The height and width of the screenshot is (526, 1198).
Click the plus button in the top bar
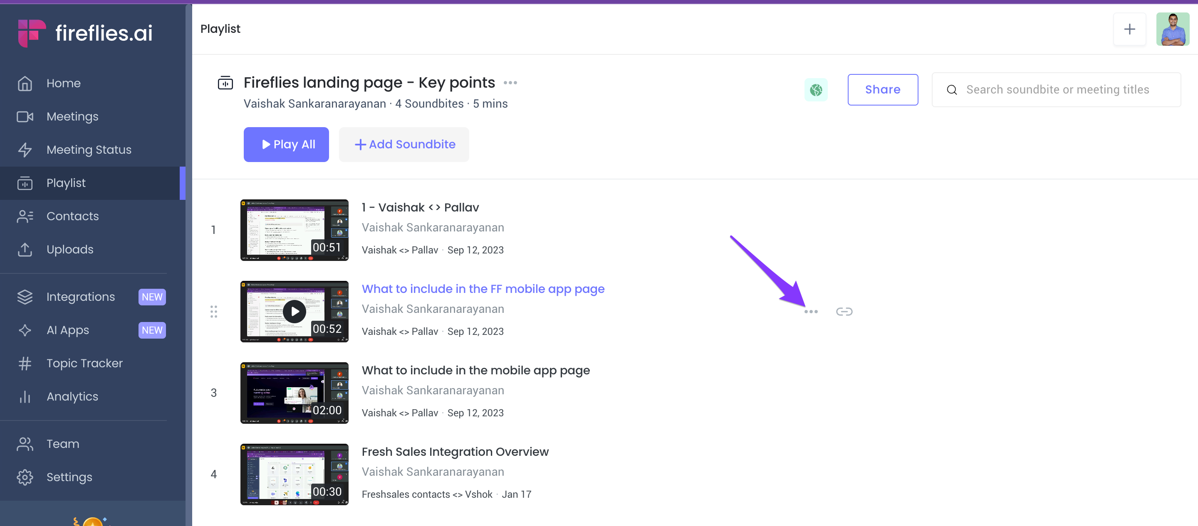click(1129, 29)
